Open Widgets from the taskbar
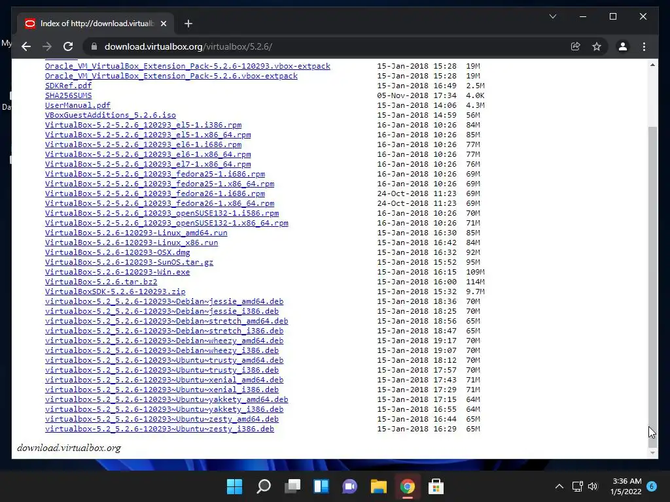The image size is (670, 502). pyautogui.click(x=321, y=486)
